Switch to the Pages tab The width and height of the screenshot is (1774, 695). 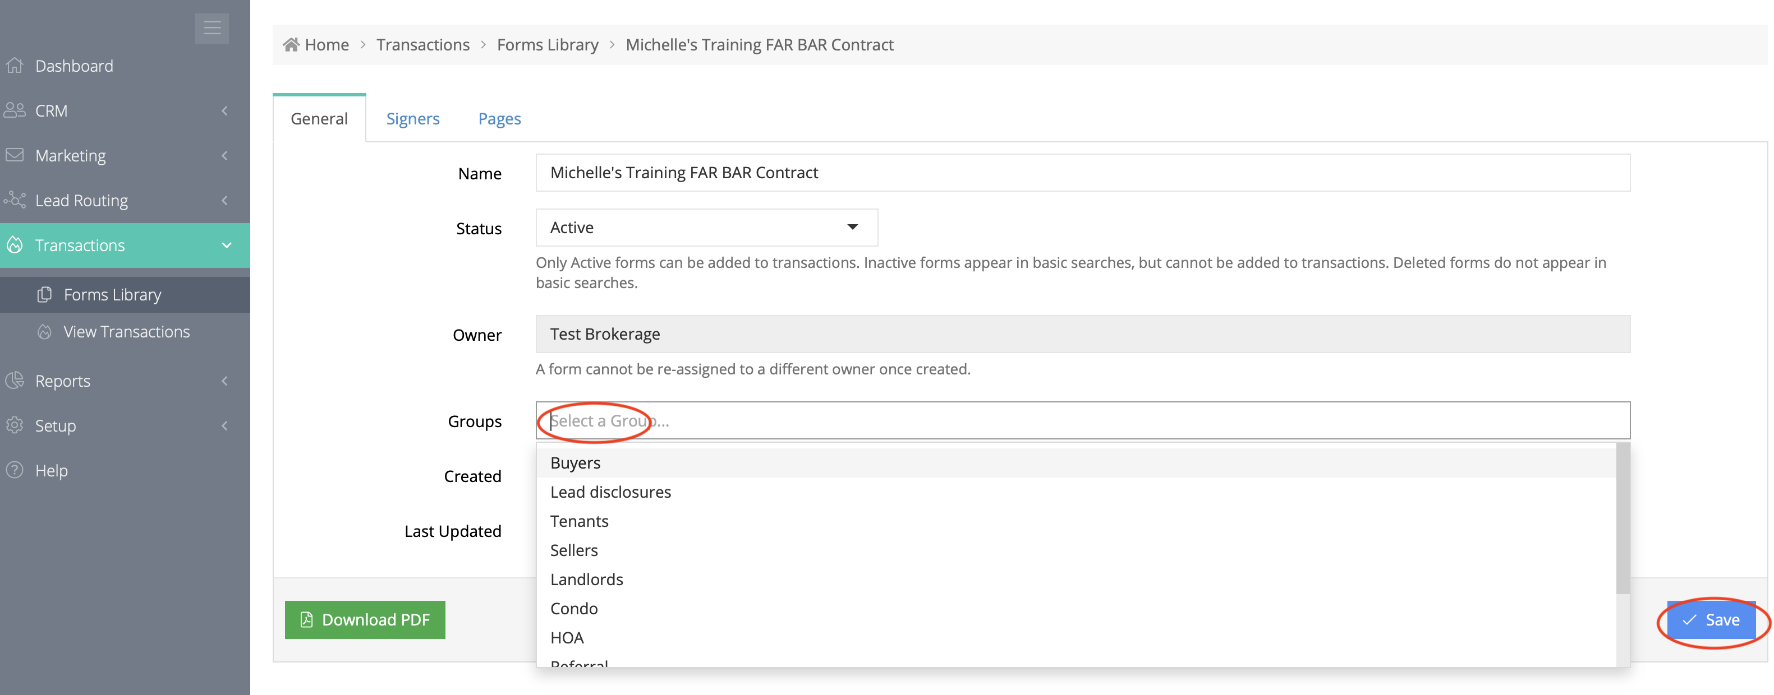pyautogui.click(x=499, y=119)
